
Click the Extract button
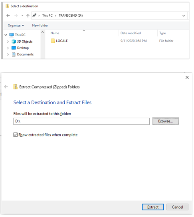point(153,207)
